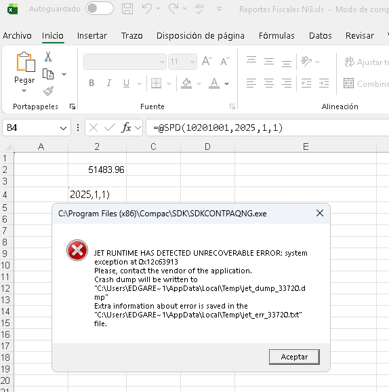The height and width of the screenshot is (392, 389).
Task: Open the Portapapeles dialog launcher
Action: (x=73, y=106)
